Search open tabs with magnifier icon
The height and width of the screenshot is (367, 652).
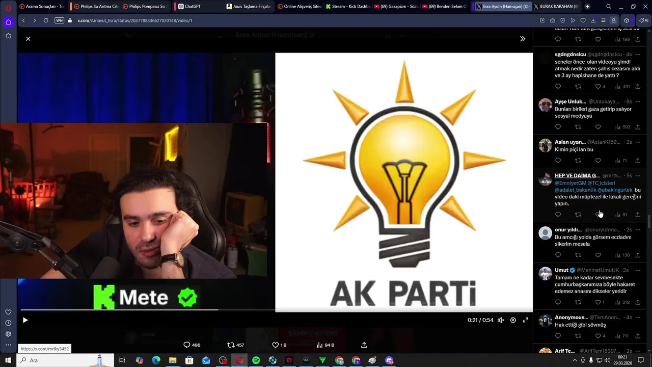point(609,7)
